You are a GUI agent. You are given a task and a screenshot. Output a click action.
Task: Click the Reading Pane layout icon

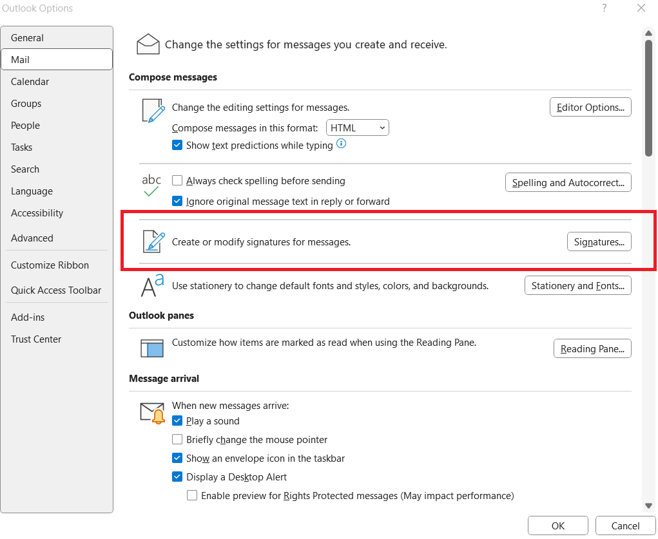[x=151, y=348]
